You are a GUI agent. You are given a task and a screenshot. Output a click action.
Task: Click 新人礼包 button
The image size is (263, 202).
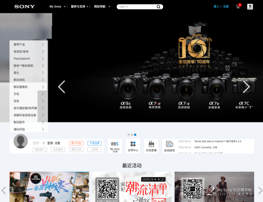pyautogui.click(x=76, y=143)
